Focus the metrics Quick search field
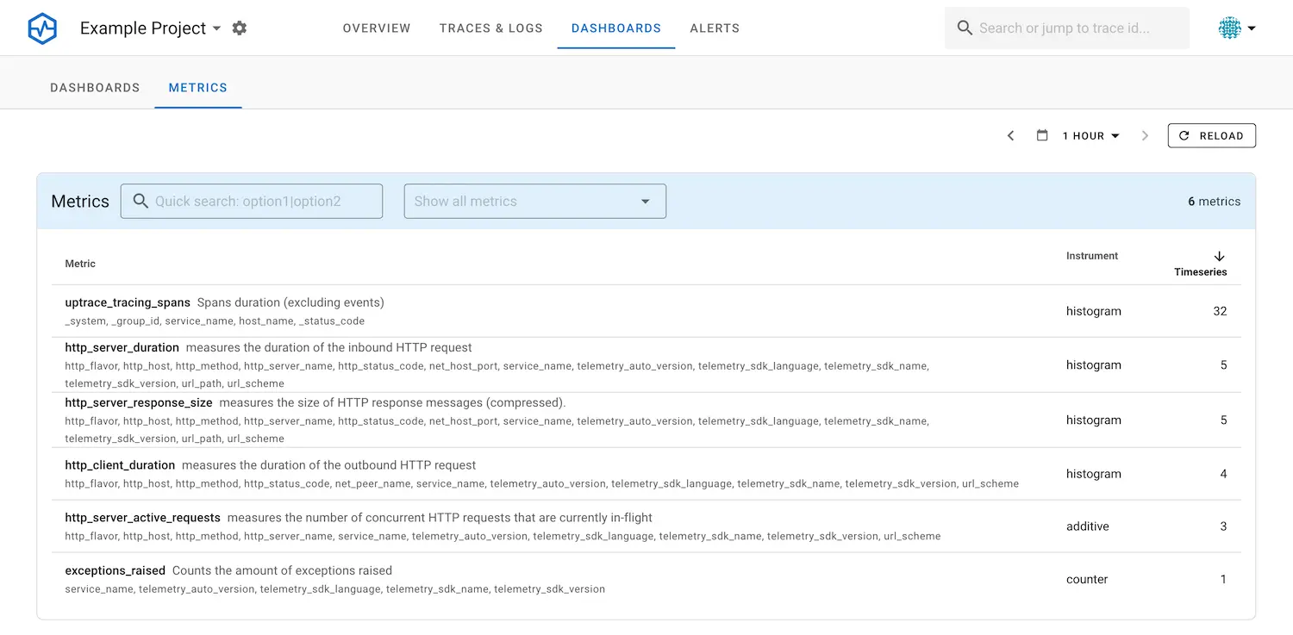Screen dimensions: 1293x635 coord(263,202)
